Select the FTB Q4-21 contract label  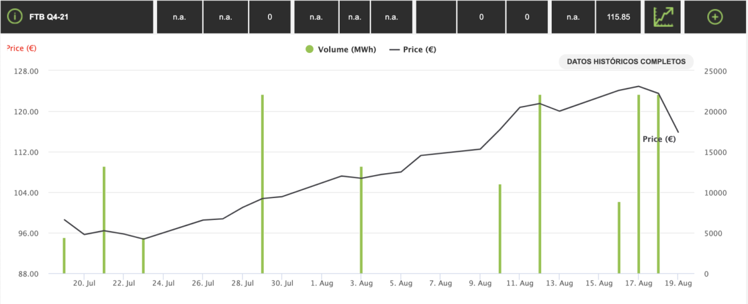click(x=48, y=17)
